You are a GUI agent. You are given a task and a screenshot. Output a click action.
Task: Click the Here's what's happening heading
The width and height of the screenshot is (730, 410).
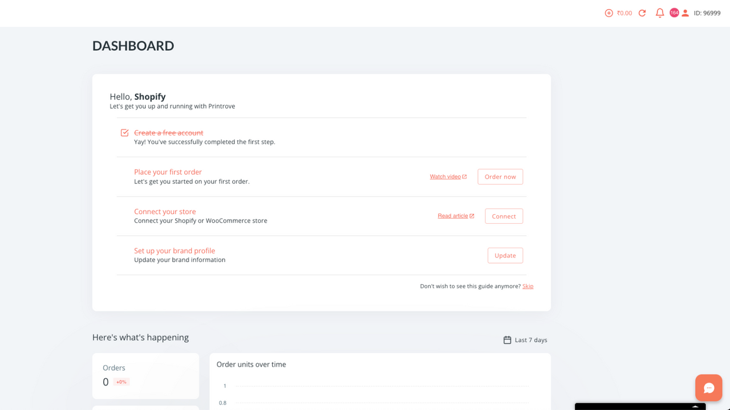click(x=140, y=337)
